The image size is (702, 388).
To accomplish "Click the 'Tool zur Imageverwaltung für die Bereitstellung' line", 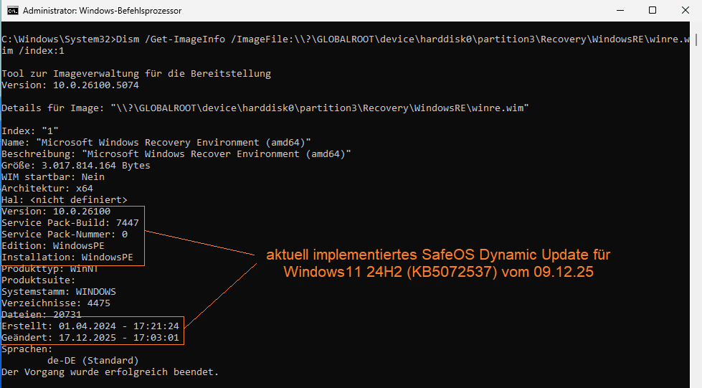I will point(136,73).
